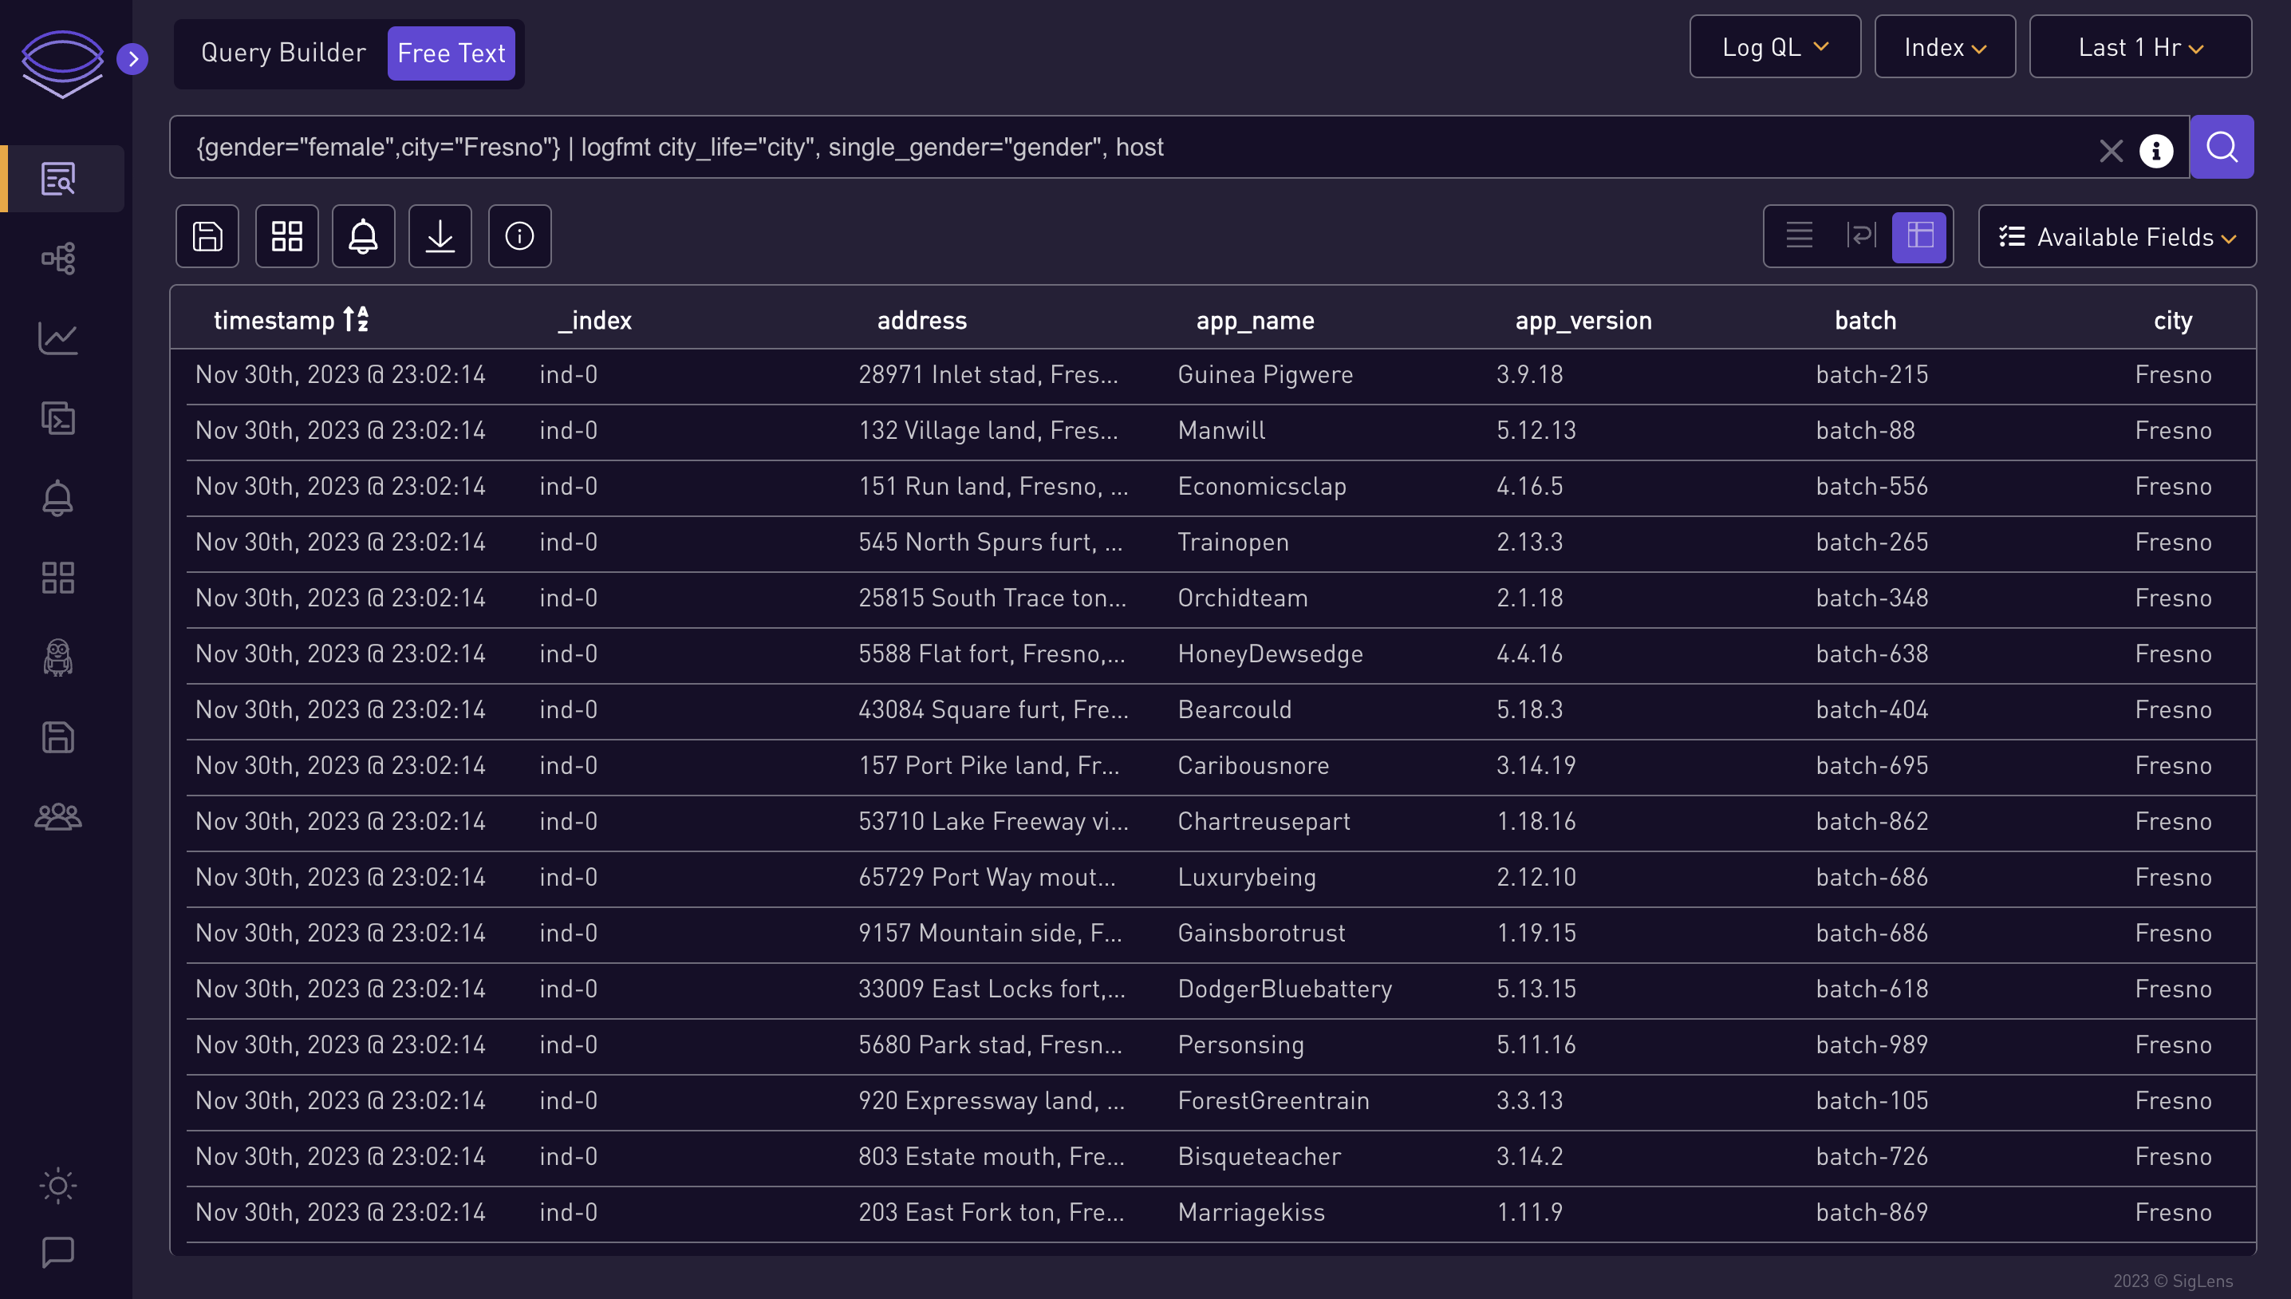The height and width of the screenshot is (1299, 2291).
Task: Toggle the column layout view icon
Action: [1921, 236]
